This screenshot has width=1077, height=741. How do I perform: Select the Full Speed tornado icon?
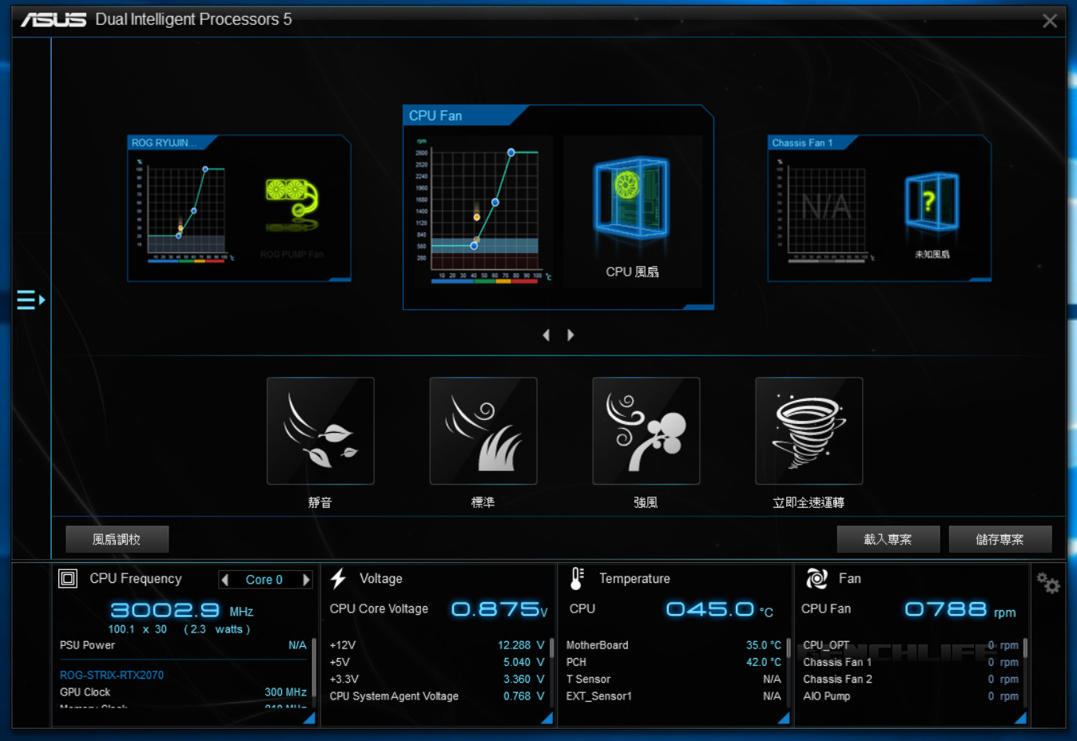809,431
